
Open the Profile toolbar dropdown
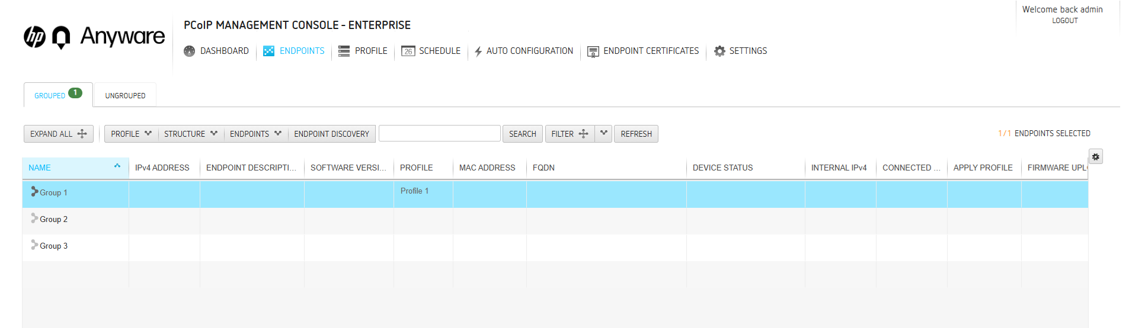[131, 134]
